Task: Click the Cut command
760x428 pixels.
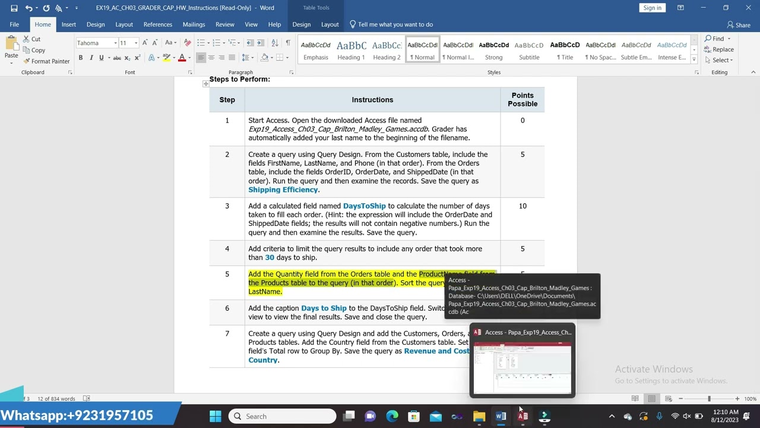Action: pos(31,39)
